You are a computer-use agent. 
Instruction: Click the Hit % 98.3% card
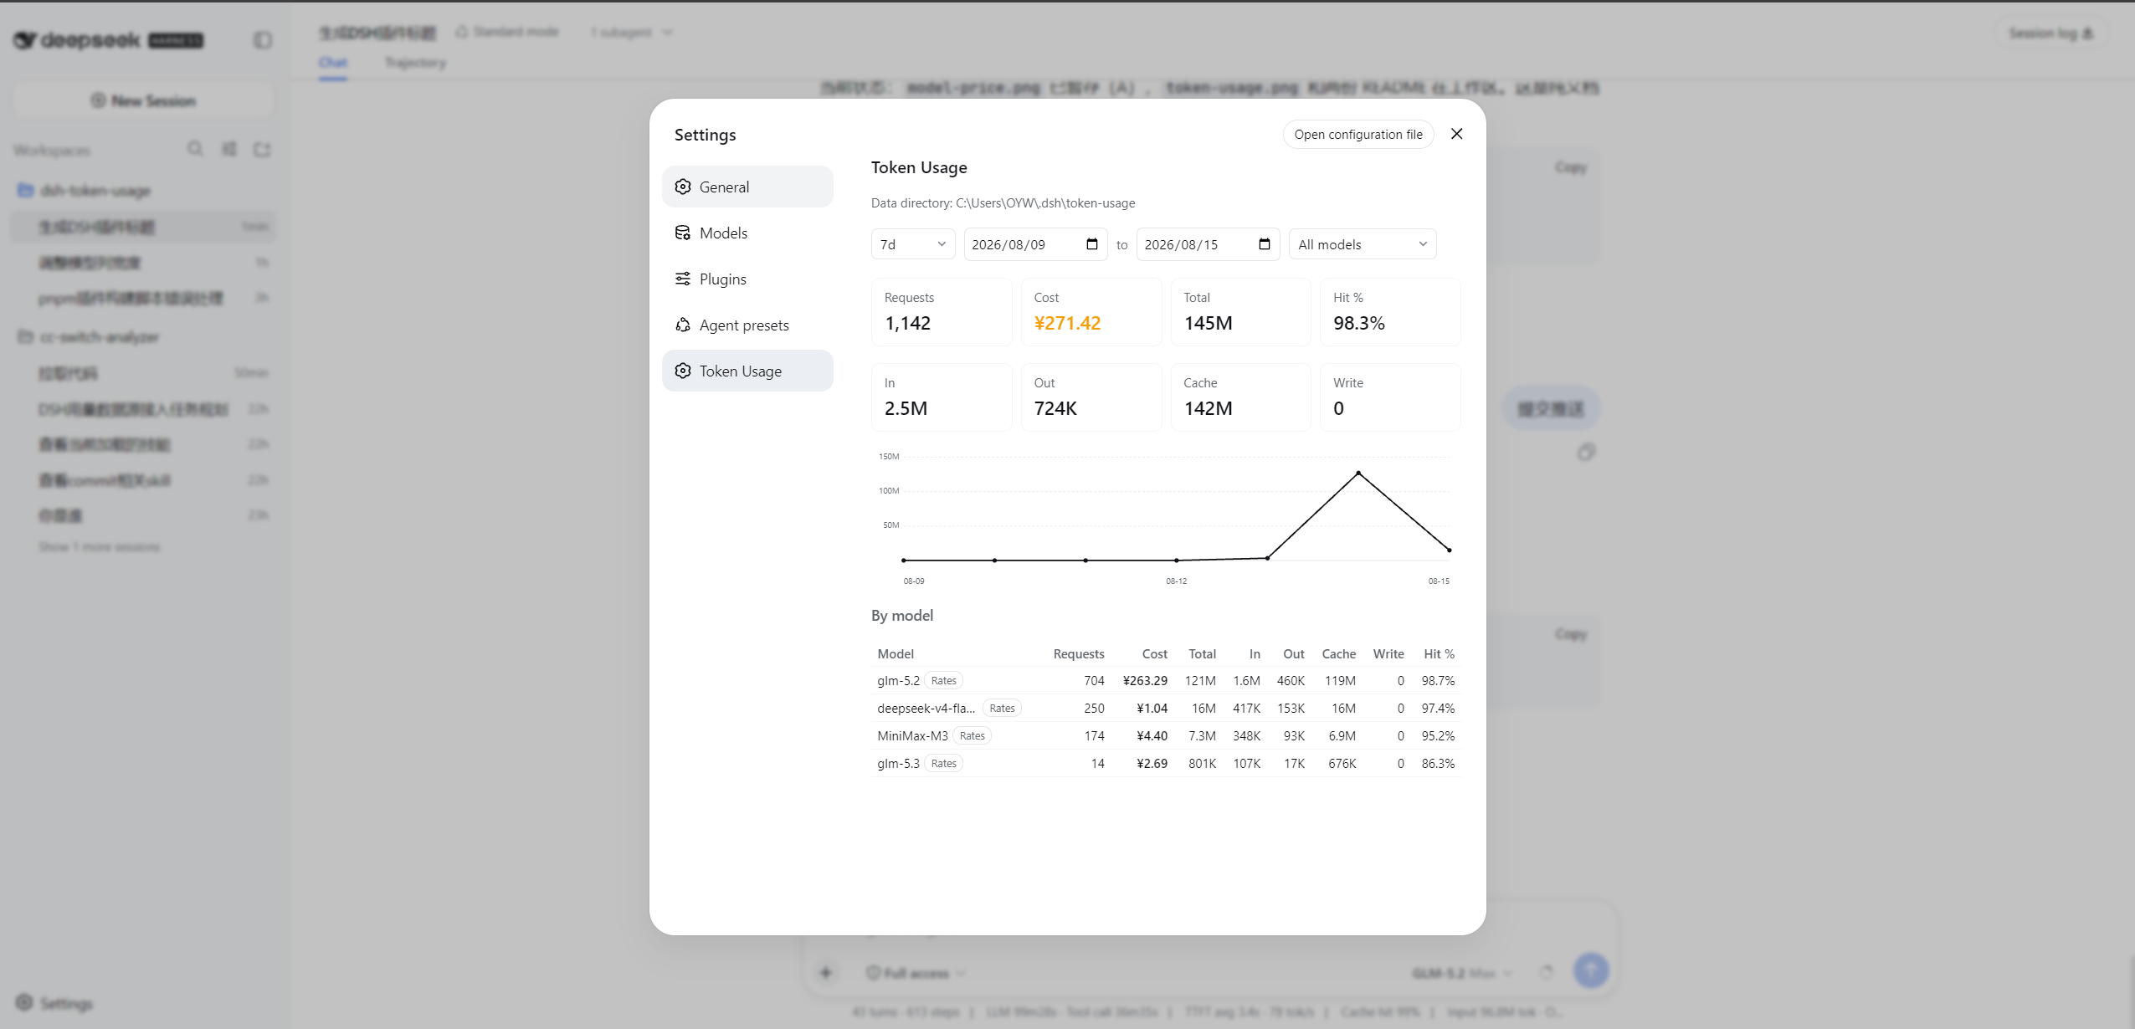(1390, 312)
